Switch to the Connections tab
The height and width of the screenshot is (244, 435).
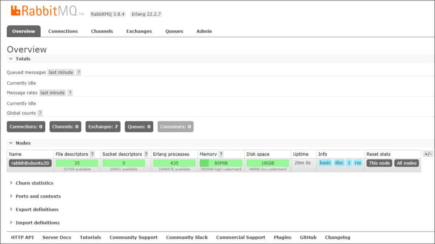pos(63,31)
